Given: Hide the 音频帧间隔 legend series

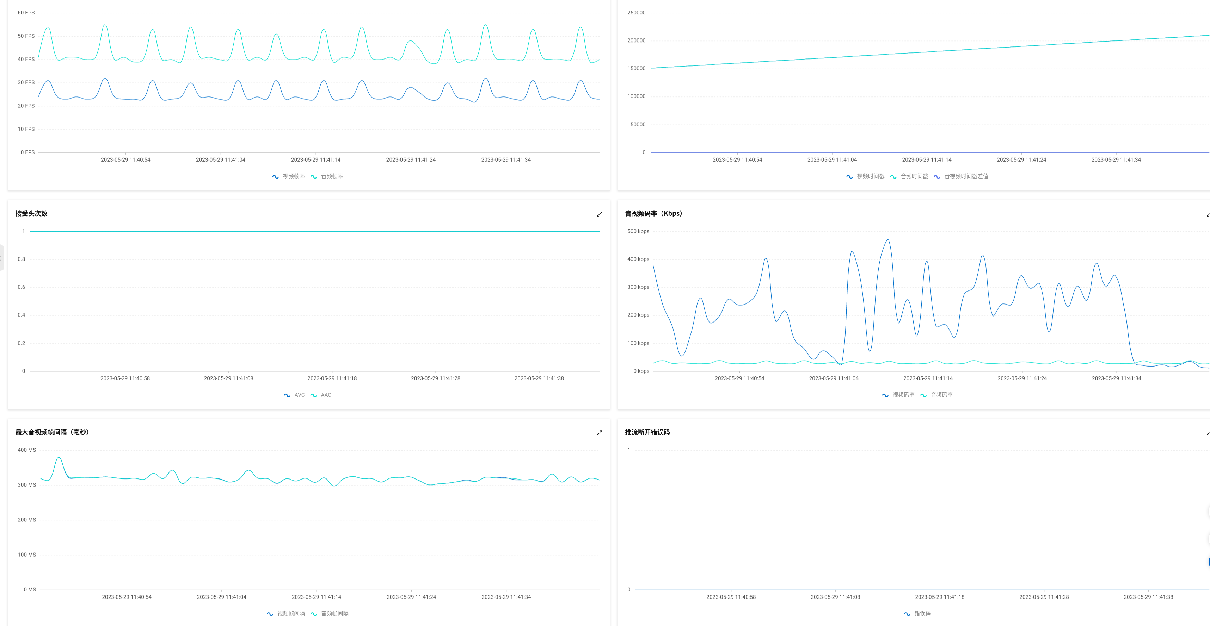Looking at the screenshot, I should click(329, 614).
